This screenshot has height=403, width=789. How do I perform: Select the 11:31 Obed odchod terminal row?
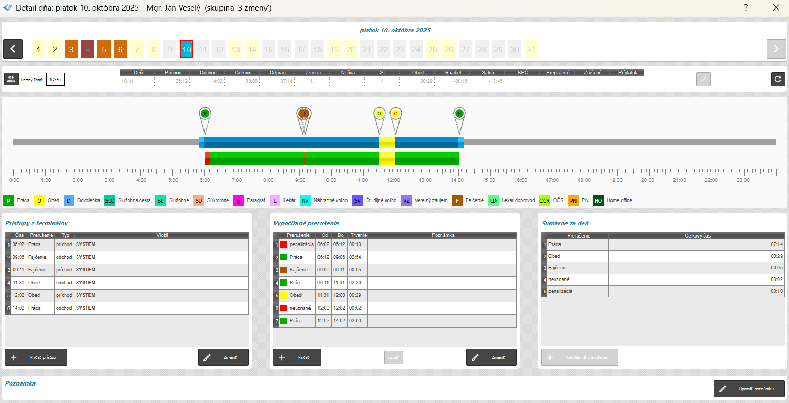126,283
